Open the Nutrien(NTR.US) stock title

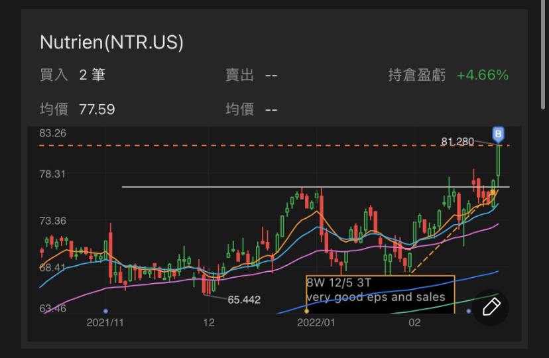coord(111,42)
